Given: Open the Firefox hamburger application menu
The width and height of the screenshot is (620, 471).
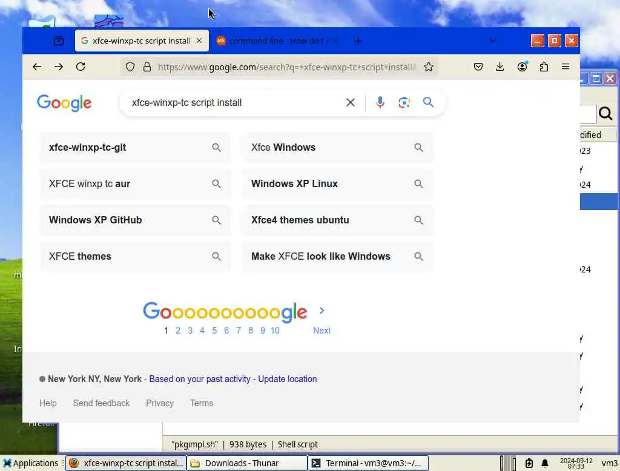Looking at the screenshot, I should [566, 67].
